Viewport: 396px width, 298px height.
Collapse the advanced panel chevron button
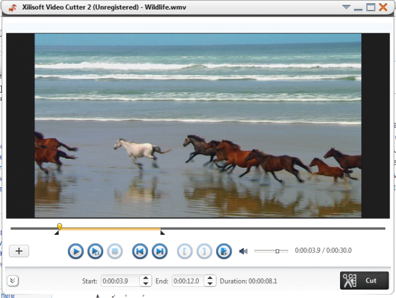click(x=13, y=281)
